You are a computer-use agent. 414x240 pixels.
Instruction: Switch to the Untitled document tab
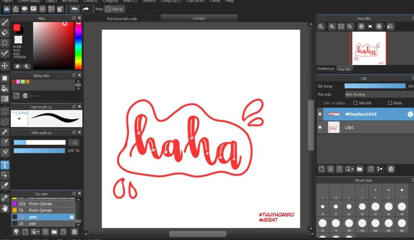[199, 18]
